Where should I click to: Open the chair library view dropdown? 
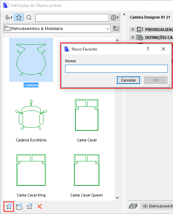point(9,18)
